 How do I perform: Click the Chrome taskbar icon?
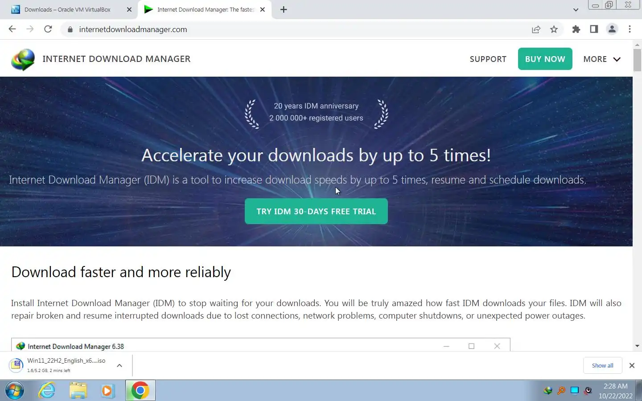click(140, 391)
